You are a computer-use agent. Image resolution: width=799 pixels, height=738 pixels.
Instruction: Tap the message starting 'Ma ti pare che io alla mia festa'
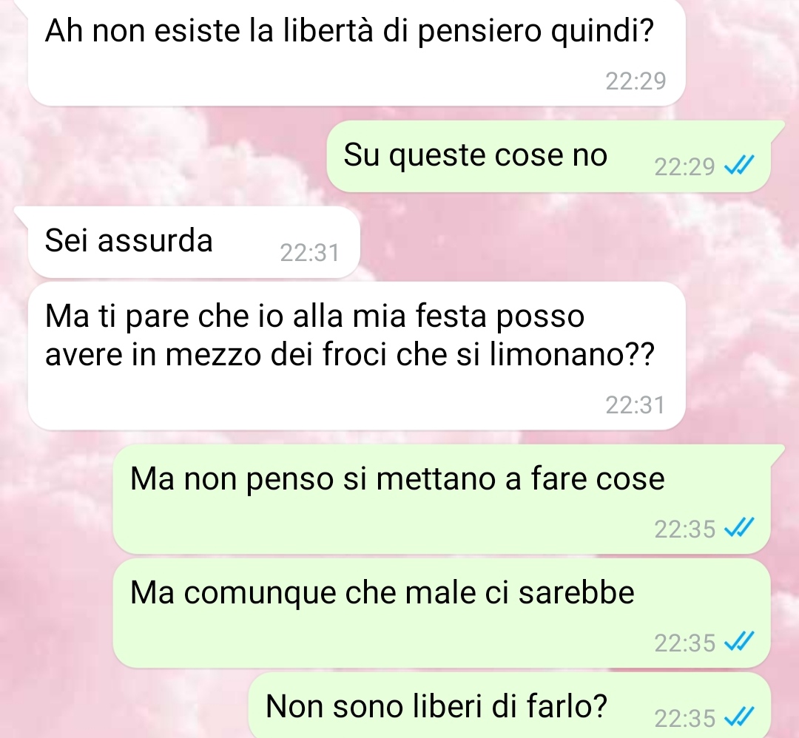coord(356,356)
